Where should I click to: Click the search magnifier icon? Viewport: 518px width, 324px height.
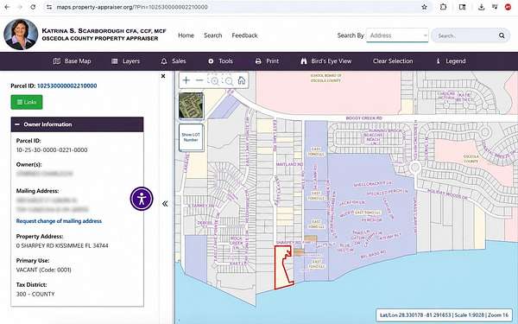502,35
